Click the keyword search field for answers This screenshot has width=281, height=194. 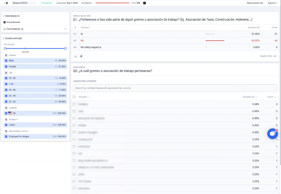point(175,88)
